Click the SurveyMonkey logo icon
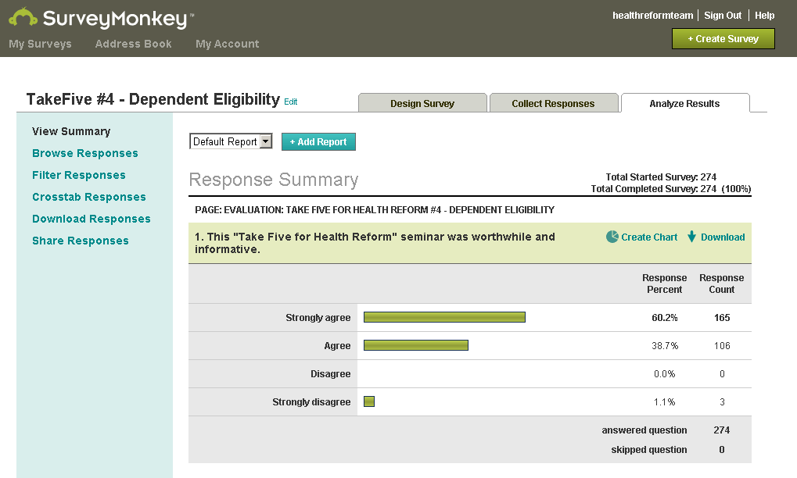The height and width of the screenshot is (478, 797). (23, 17)
